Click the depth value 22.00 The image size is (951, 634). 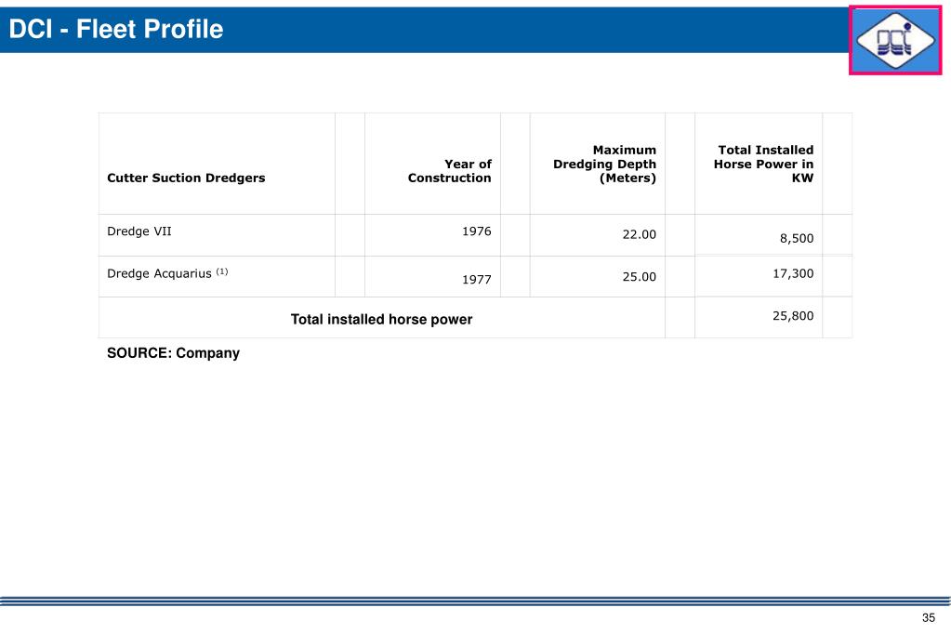click(x=640, y=234)
